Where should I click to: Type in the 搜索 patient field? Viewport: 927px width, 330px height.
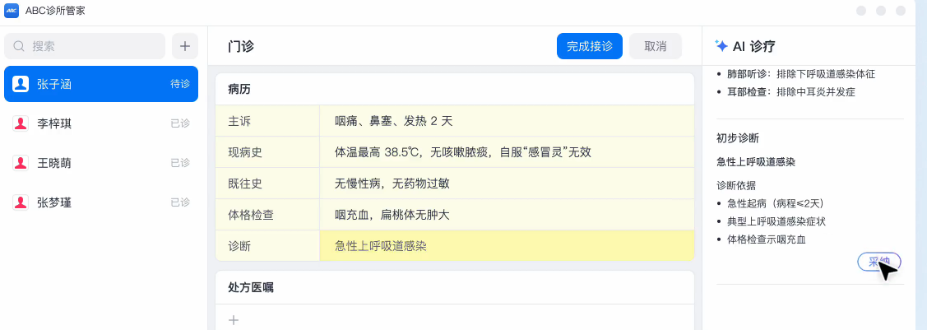coord(95,46)
